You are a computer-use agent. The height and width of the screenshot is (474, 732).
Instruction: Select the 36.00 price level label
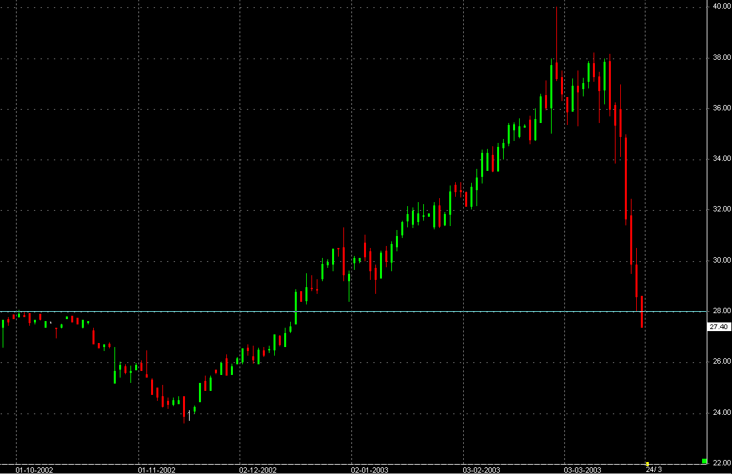721,108
